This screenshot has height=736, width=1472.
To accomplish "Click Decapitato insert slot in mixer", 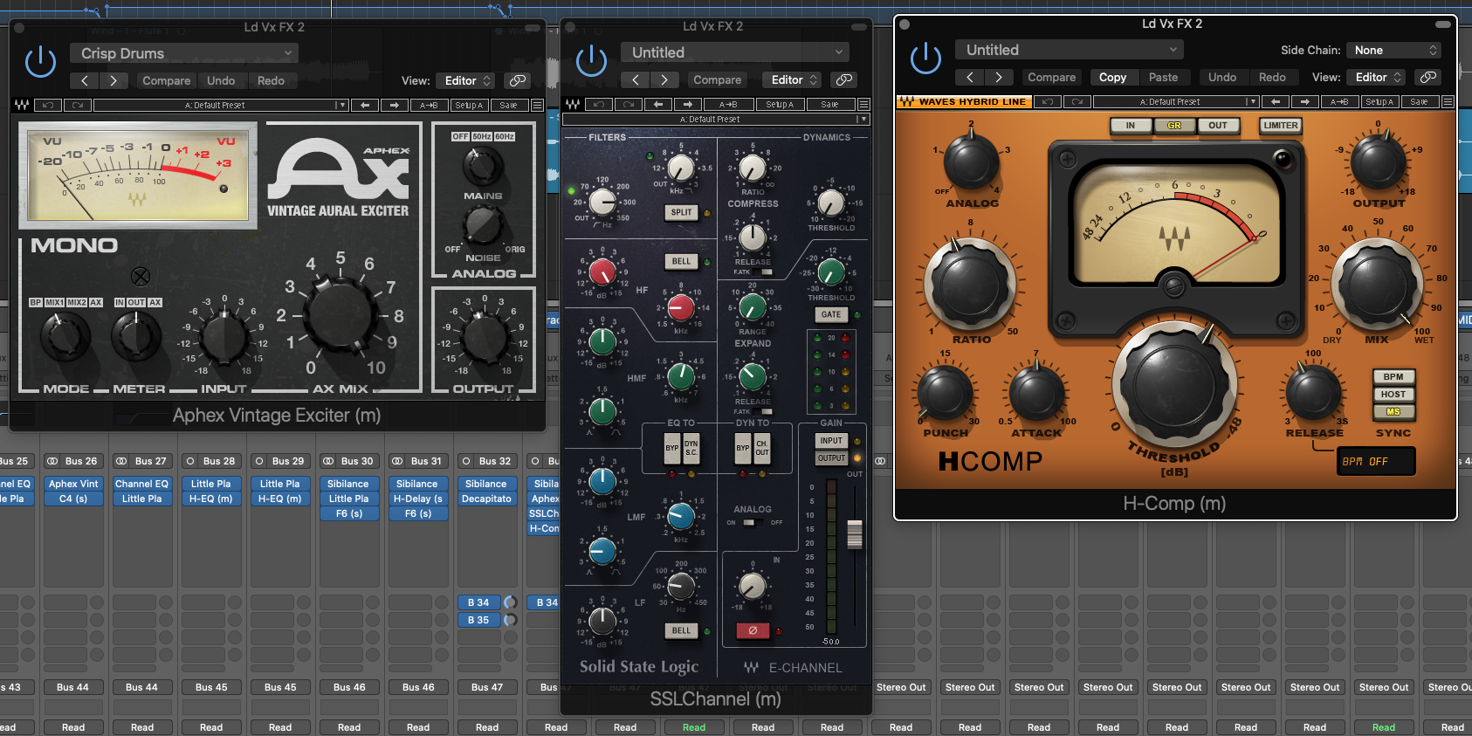I will point(486,499).
